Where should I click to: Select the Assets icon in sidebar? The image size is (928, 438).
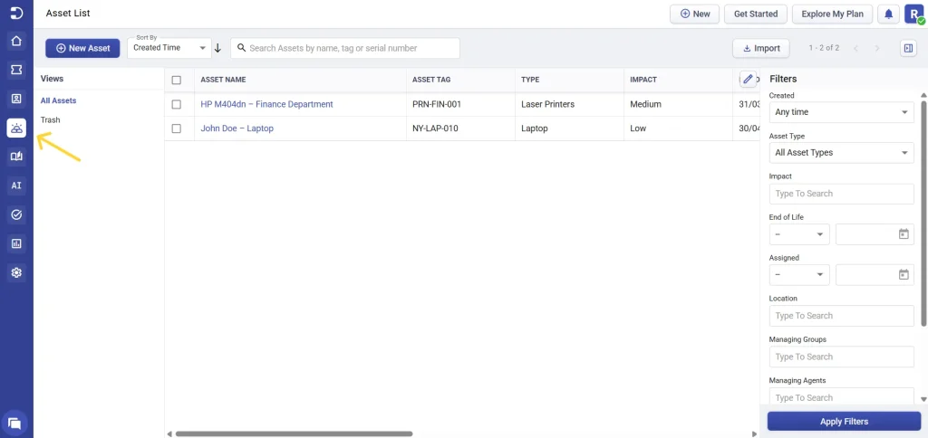click(x=16, y=128)
